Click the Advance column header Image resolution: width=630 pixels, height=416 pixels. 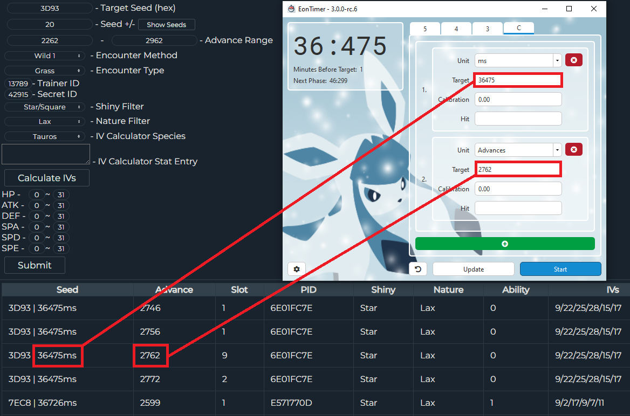174,289
